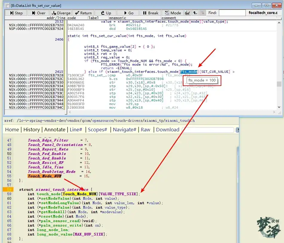Viewport: 284px width, 243px height.
Task: Click the focaltech_core.c file label
Action: [263, 13]
